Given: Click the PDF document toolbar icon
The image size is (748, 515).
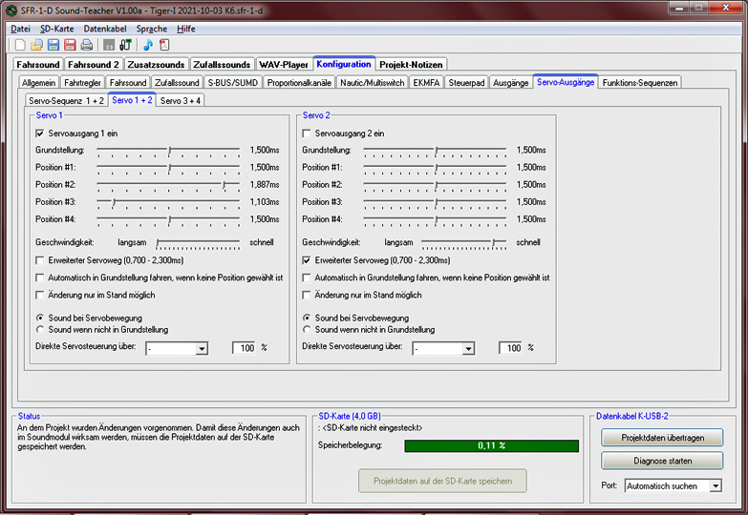Looking at the screenshot, I should point(164,45).
